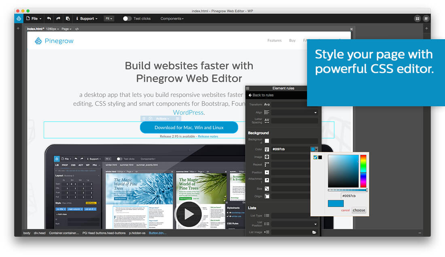Viewport: 445px width, 257px height.
Task: Click the duplicate pages icon beside Redo
Action: [x=68, y=19]
